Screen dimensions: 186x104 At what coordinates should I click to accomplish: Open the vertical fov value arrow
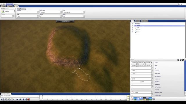[x=152, y=71]
